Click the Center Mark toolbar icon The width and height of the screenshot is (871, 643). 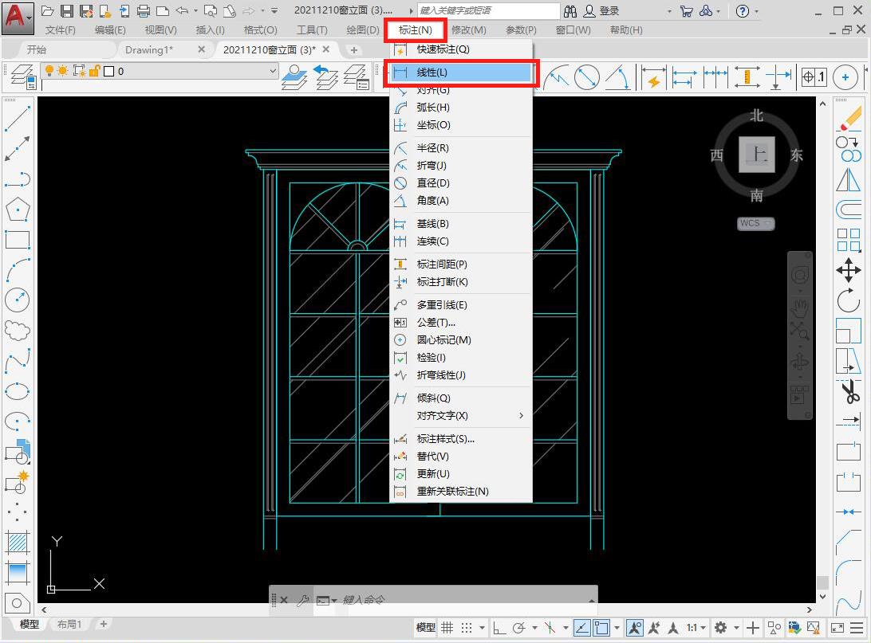[845, 77]
